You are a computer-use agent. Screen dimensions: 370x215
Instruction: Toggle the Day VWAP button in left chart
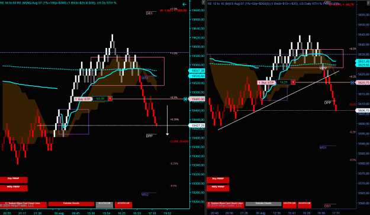pos(14,180)
